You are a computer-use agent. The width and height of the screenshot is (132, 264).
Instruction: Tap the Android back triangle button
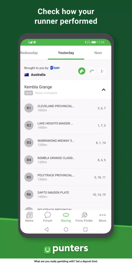[46, 229]
